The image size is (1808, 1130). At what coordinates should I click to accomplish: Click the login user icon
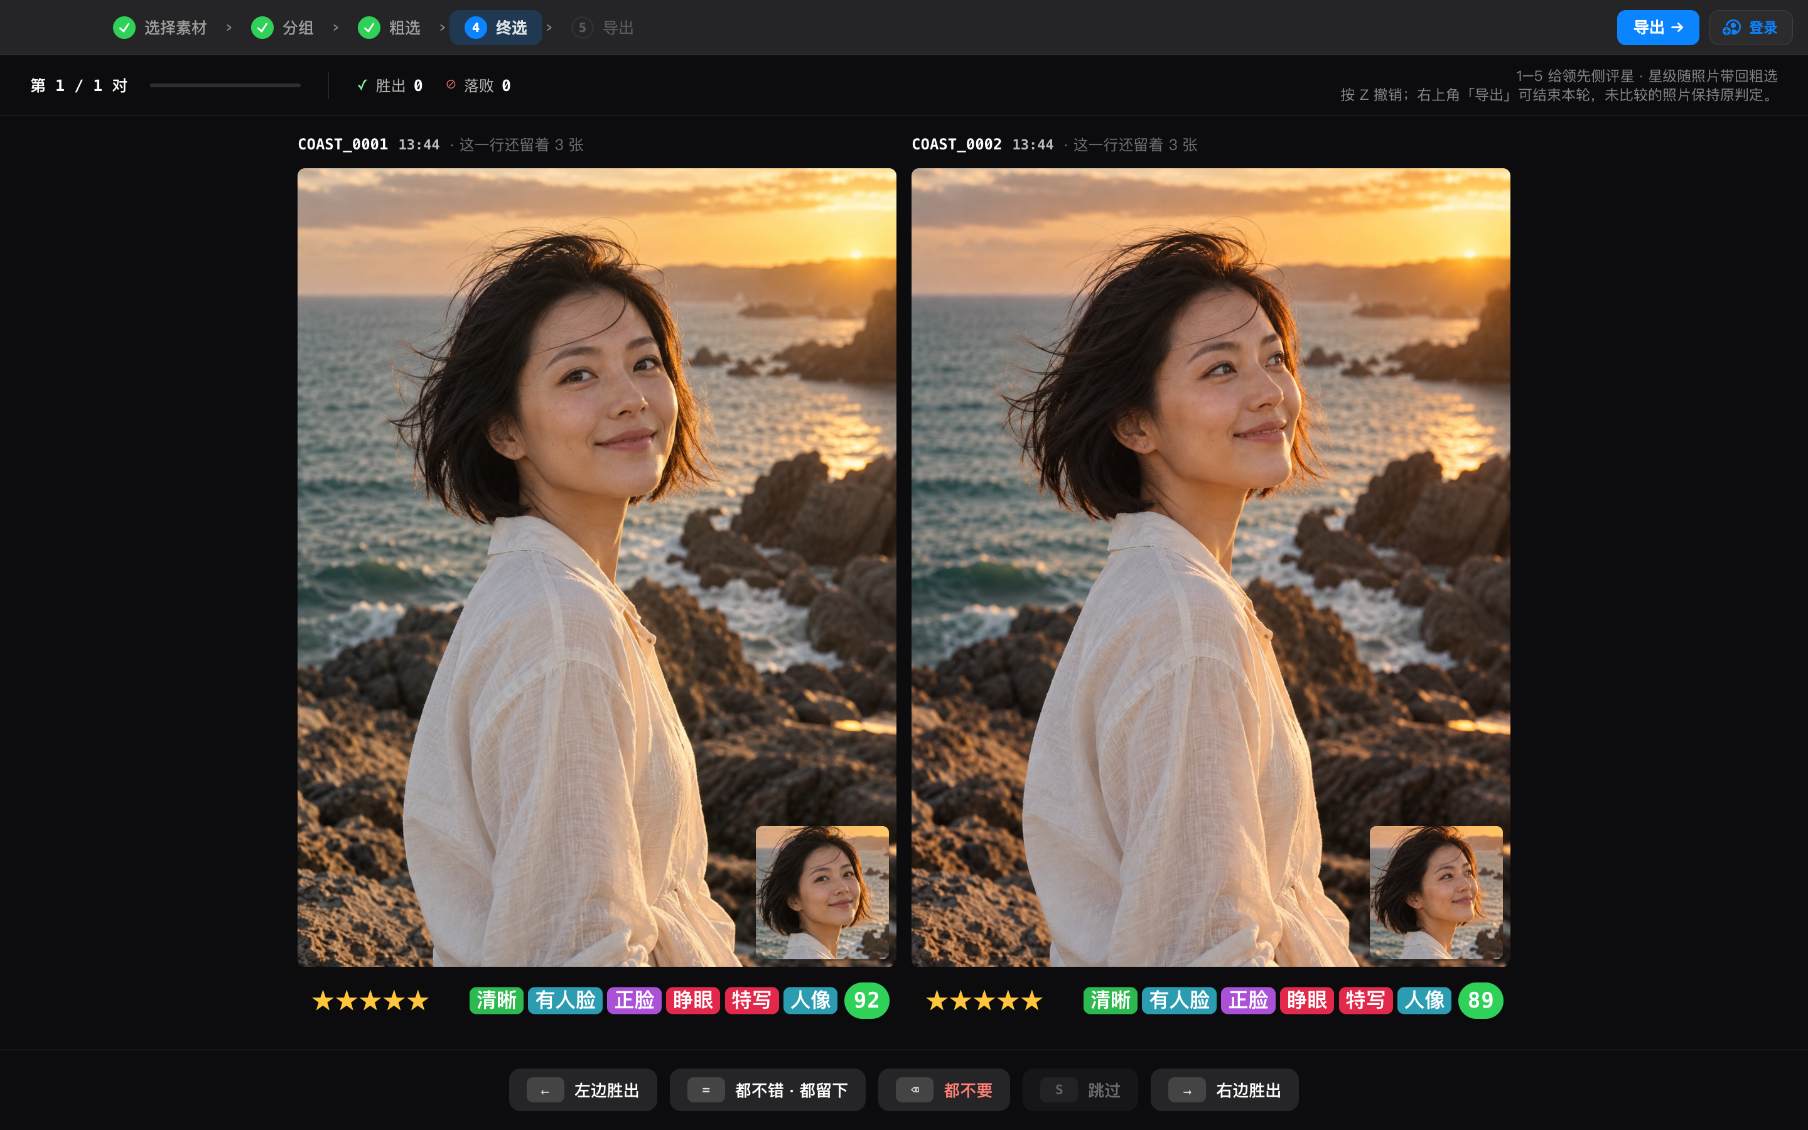pyautogui.click(x=1731, y=28)
